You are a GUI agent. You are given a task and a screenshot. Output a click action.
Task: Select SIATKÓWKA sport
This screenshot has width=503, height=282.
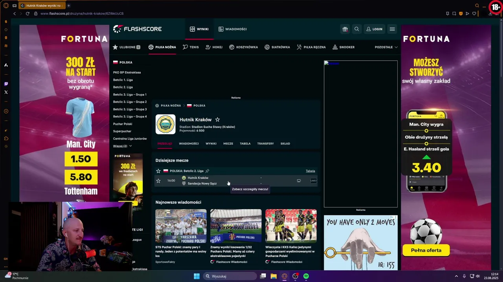point(277,47)
